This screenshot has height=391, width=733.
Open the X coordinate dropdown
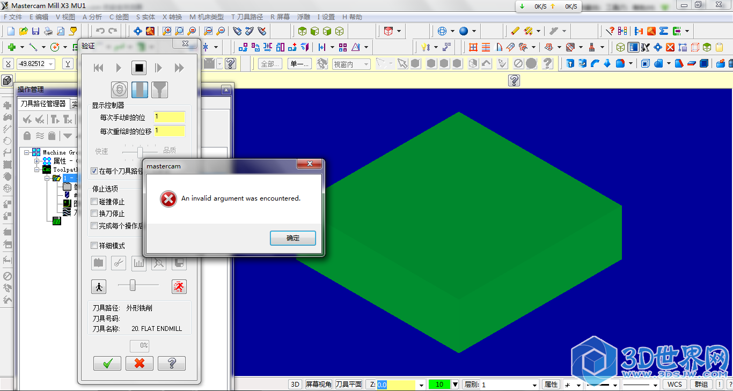click(x=51, y=64)
